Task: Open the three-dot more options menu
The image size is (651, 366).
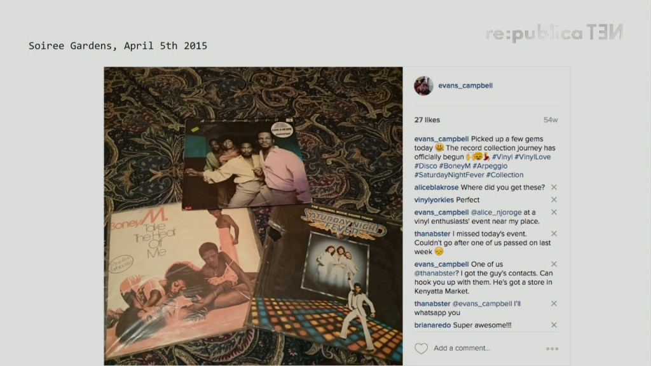Action: pos(552,349)
